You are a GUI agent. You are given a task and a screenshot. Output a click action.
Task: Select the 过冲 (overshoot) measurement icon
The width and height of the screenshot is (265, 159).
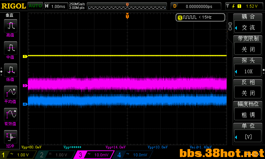[11, 137]
